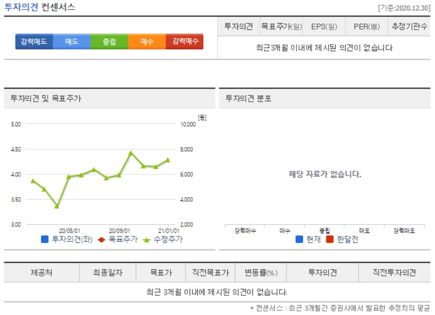Click the 강력매수 distribution axis label
The image size is (435, 315).
coord(245,231)
